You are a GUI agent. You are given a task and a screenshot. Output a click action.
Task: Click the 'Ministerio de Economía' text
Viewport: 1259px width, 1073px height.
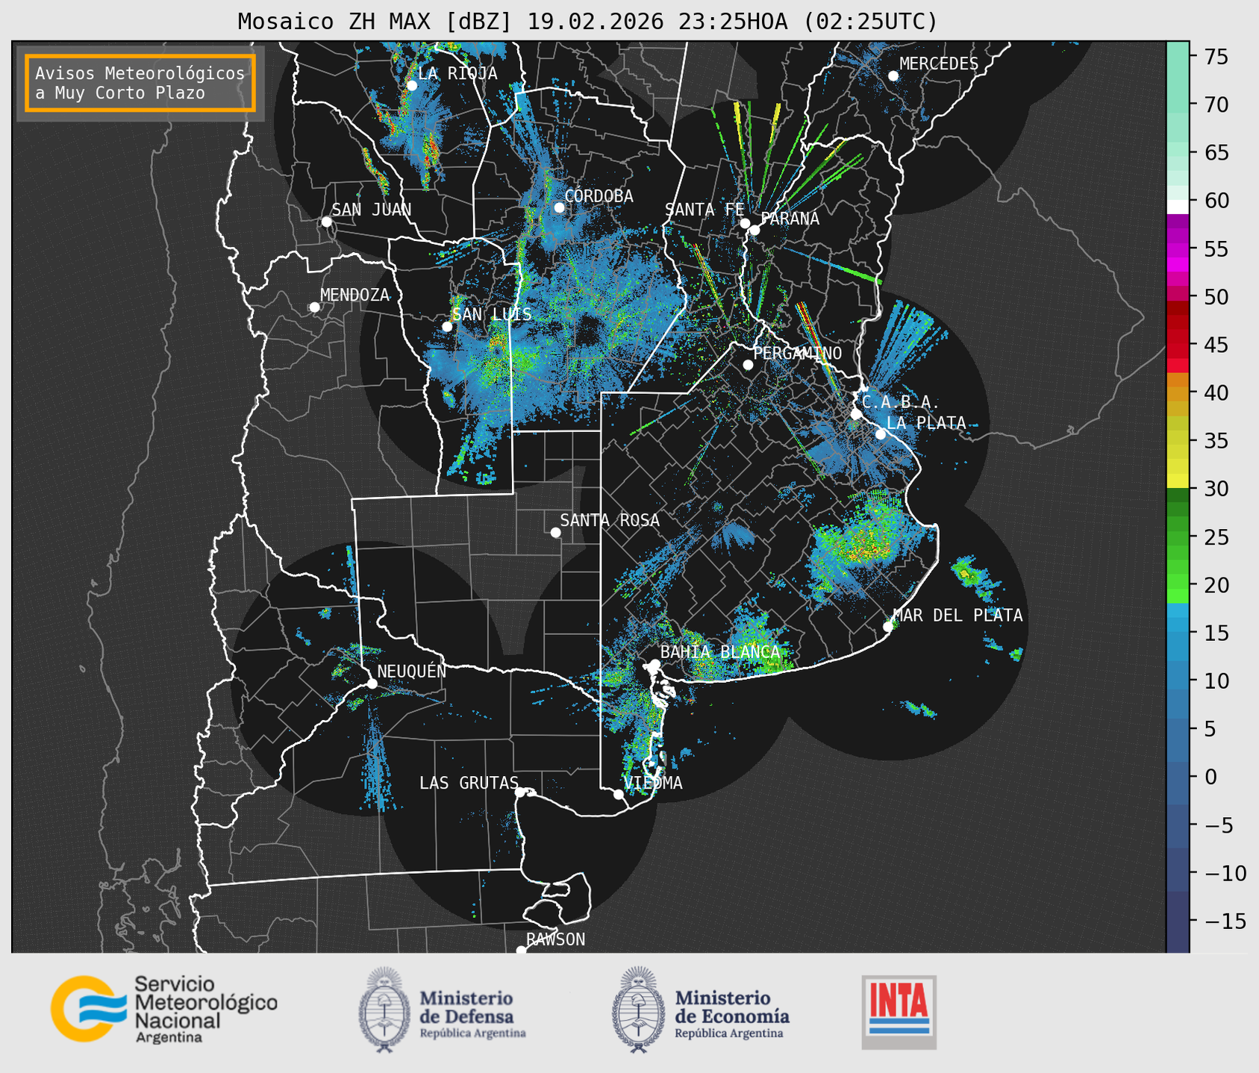(732, 1007)
